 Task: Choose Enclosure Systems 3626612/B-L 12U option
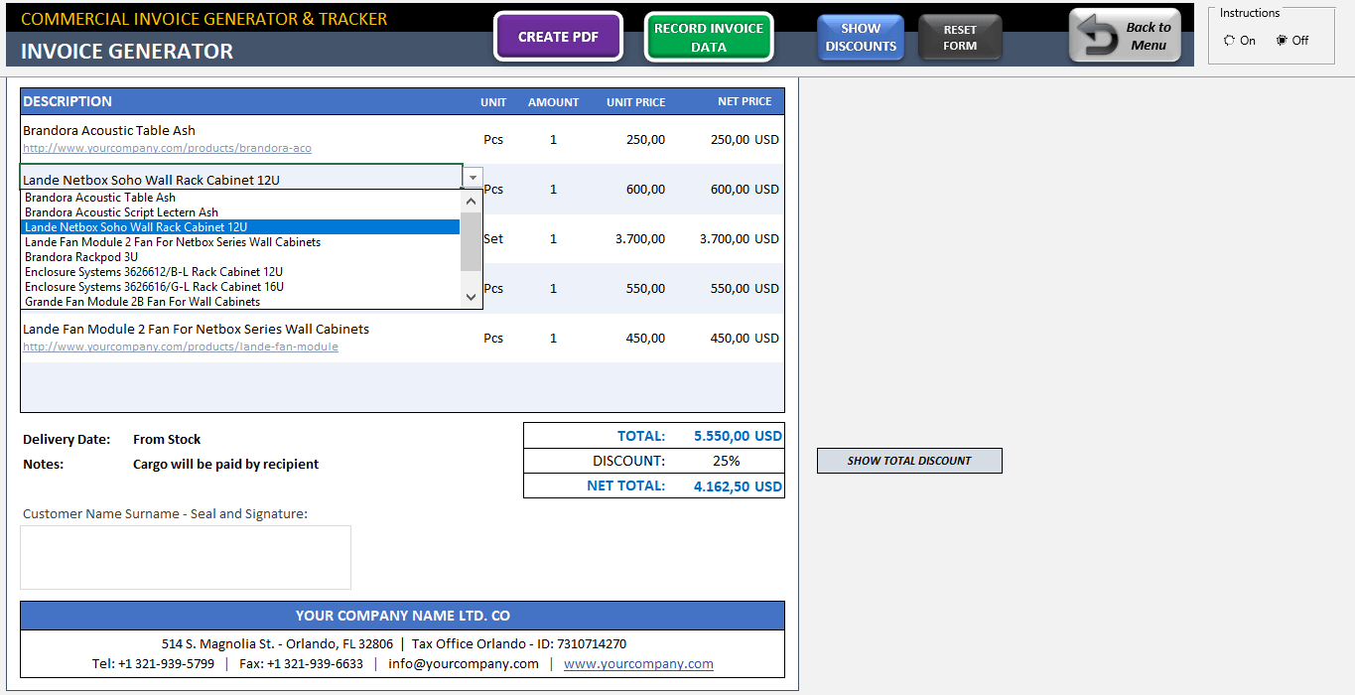(x=242, y=272)
